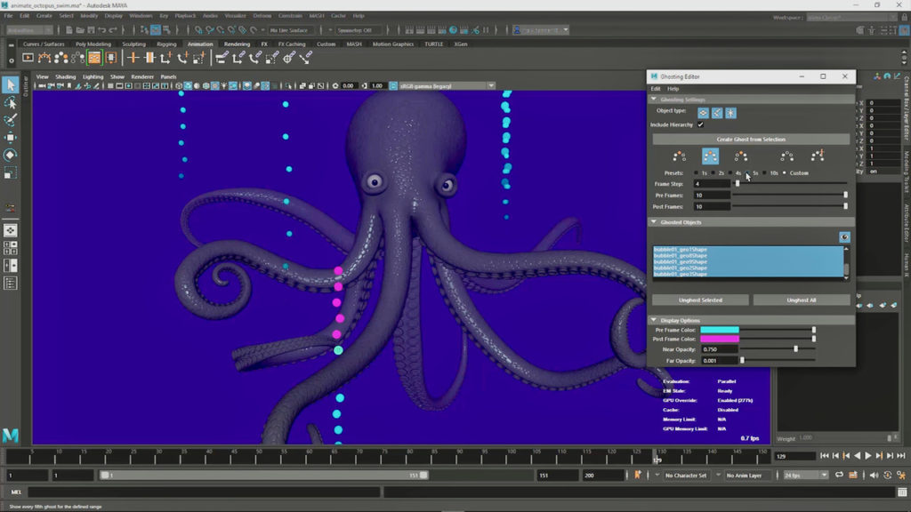Select the arrow Select tool in toolbox

(11, 84)
